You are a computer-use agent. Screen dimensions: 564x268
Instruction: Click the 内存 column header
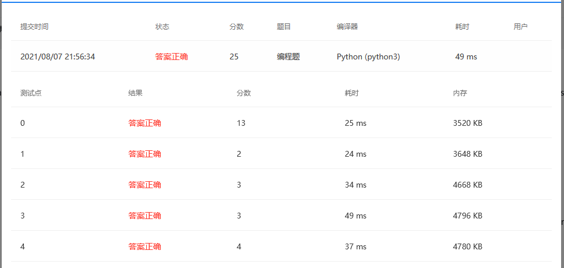point(460,93)
